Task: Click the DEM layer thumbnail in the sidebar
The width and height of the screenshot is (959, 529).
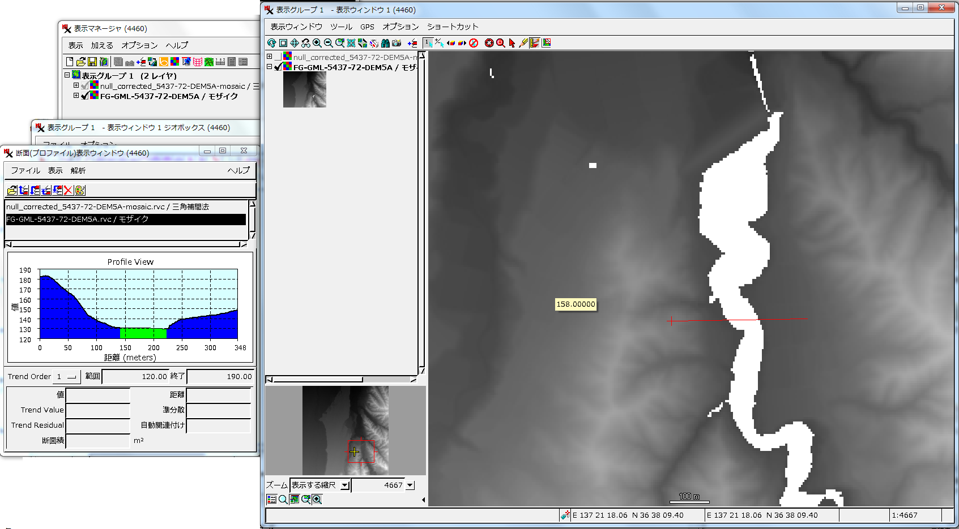Action: click(x=305, y=89)
